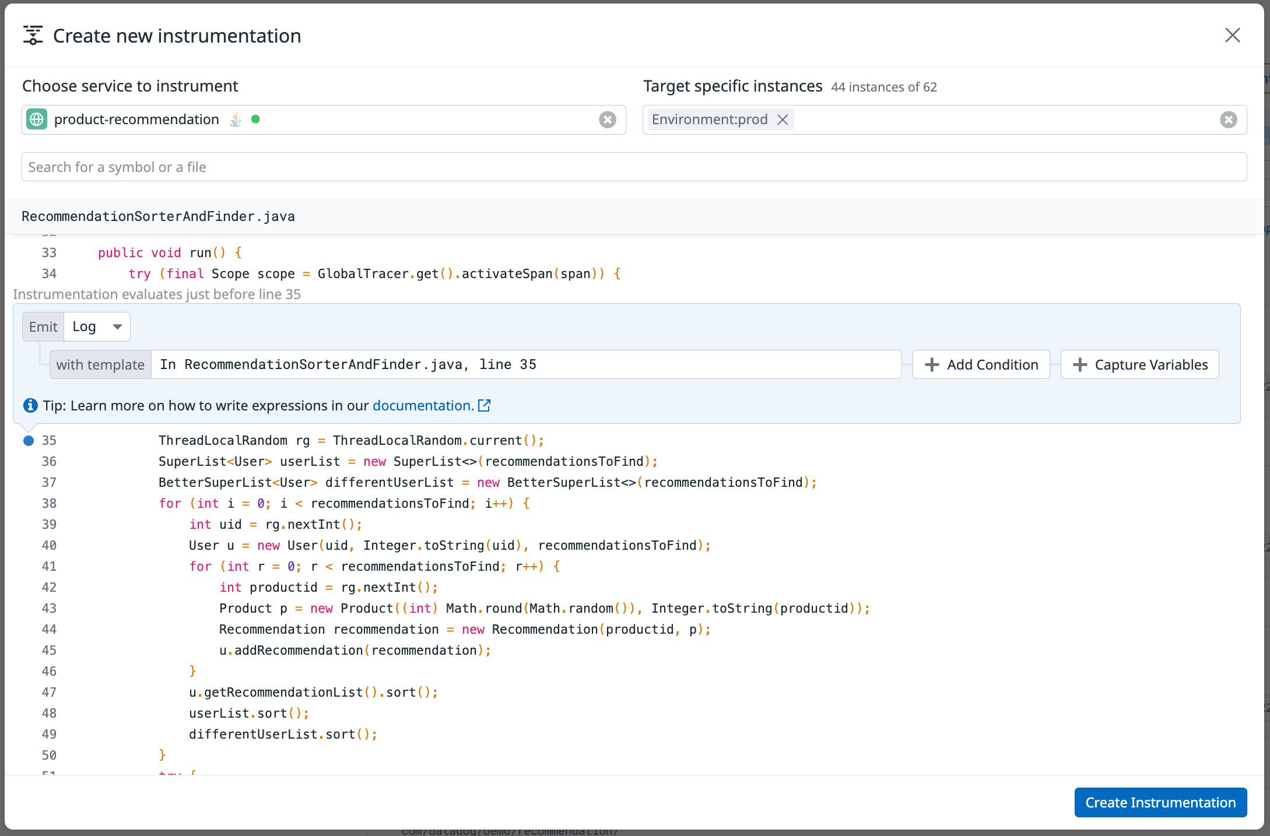Click the Java language icon
Screen dimensions: 1270x836
pos(235,120)
